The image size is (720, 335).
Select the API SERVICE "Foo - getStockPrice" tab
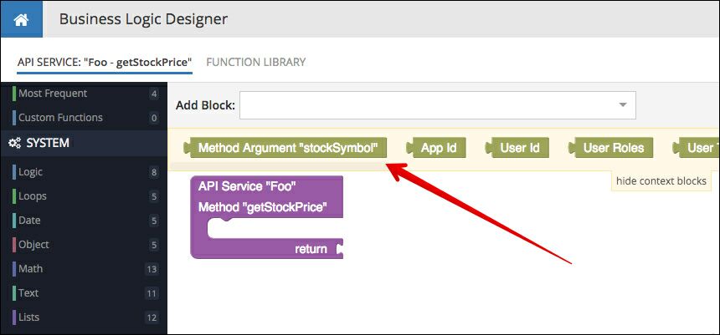[x=105, y=63]
